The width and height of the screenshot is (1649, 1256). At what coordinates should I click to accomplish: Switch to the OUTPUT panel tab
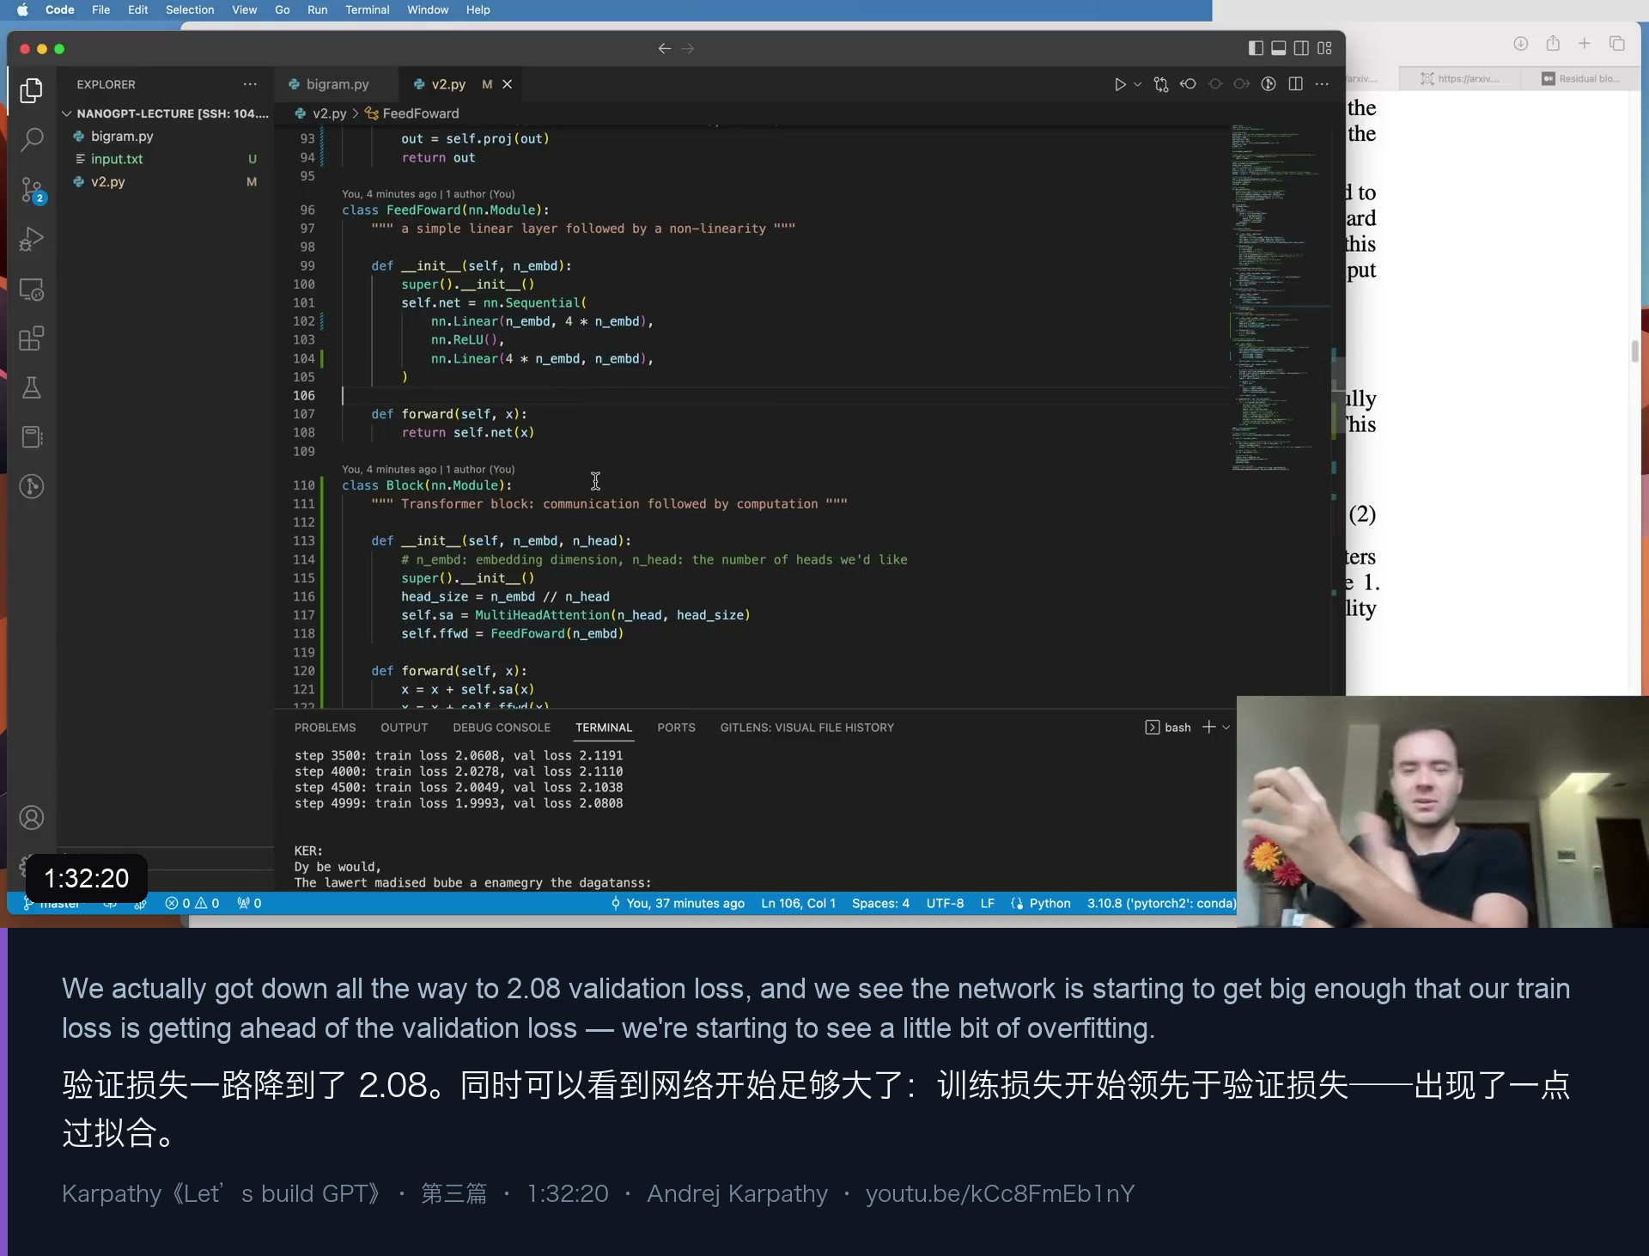click(404, 728)
